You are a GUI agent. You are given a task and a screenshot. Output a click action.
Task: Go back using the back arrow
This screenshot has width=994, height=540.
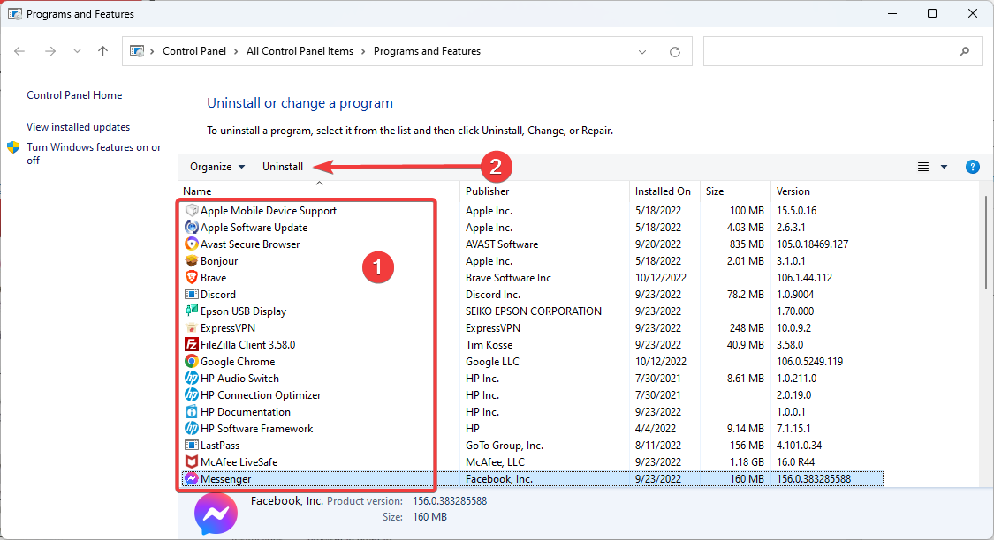[20, 51]
